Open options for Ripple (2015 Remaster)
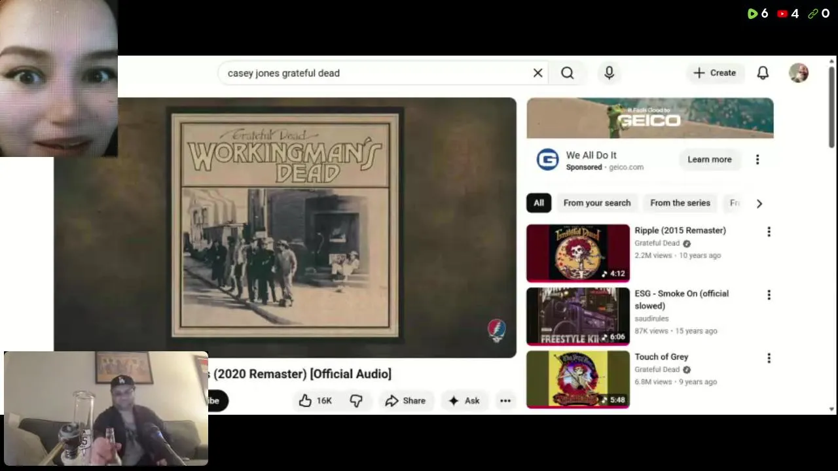838x471 pixels. 769,232
